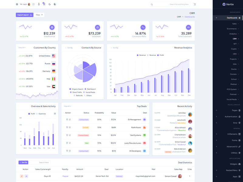243x182 pixels.
Task: Open the shopping cart icon
Action: coord(44,4)
